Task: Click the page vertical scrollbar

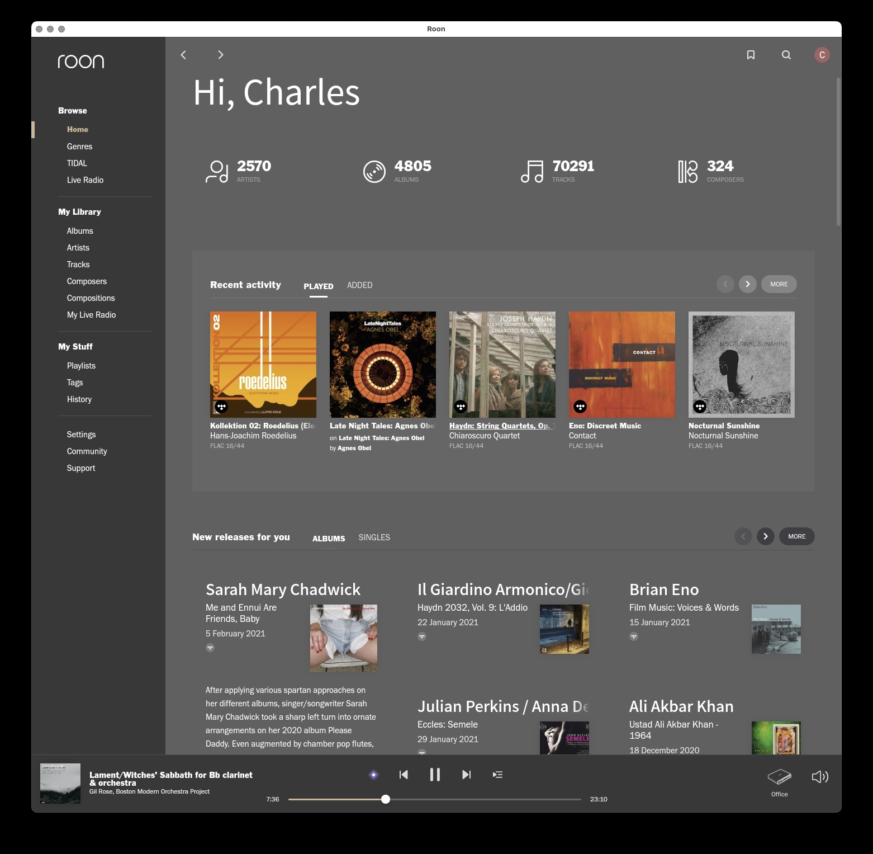Action: click(838, 152)
